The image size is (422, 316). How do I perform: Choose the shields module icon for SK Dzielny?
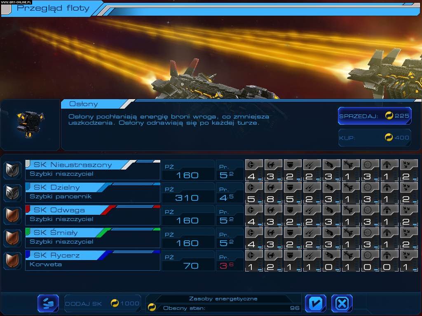click(x=273, y=187)
